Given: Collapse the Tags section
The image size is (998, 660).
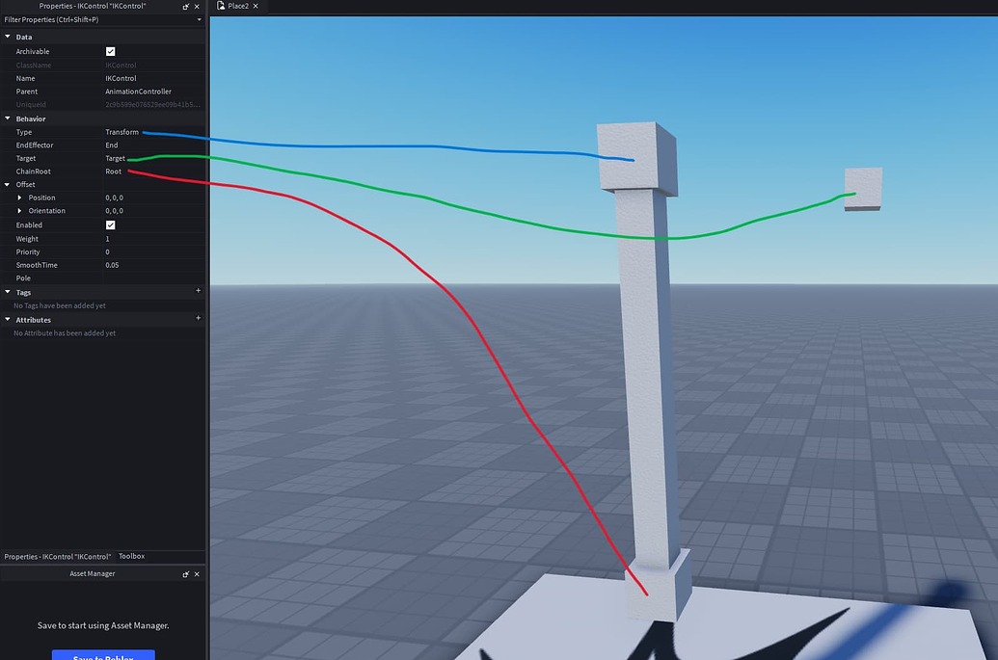Looking at the screenshot, I should pos(8,292).
